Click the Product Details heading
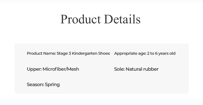The image size is (203, 105). pyautogui.click(x=100, y=19)
